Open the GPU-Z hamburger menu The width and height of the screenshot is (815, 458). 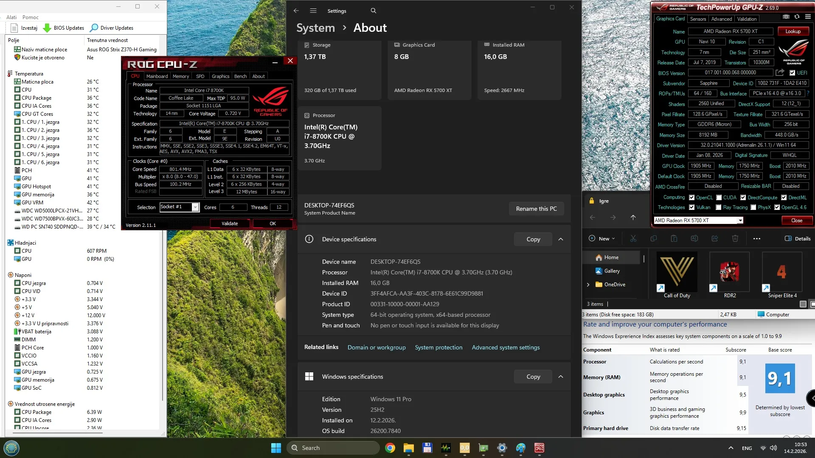coord(808,17)
